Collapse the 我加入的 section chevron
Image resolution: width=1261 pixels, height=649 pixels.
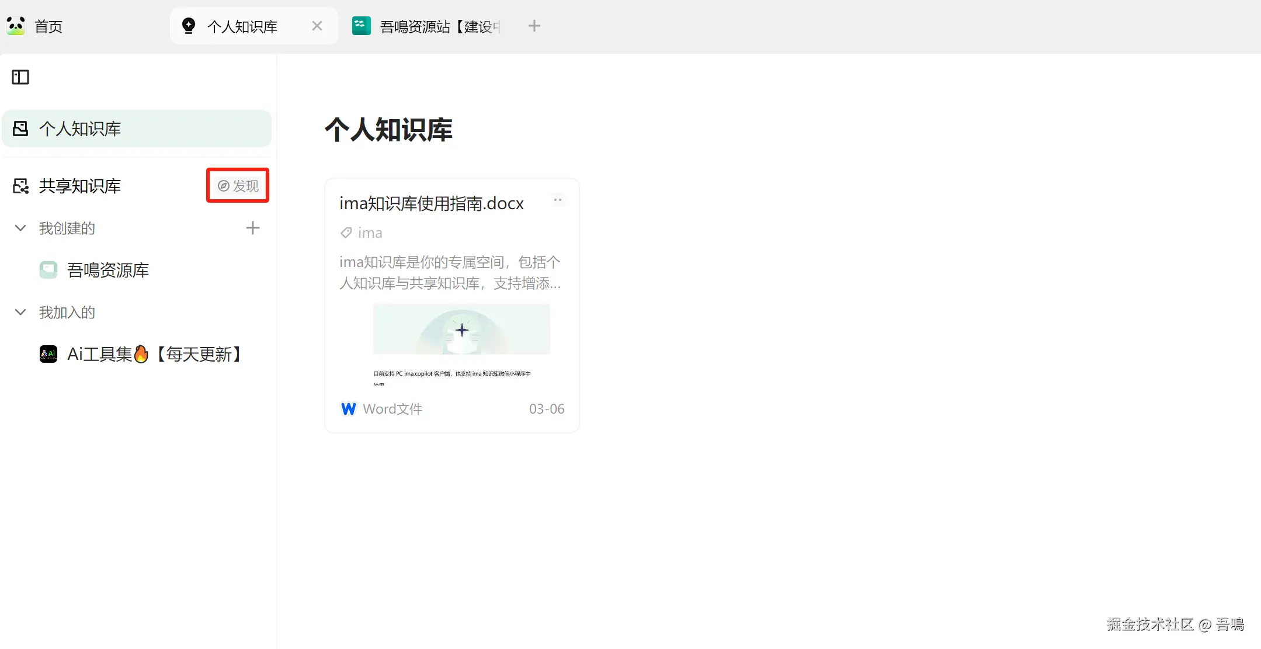pyautogui.click(x=20, y=312)
